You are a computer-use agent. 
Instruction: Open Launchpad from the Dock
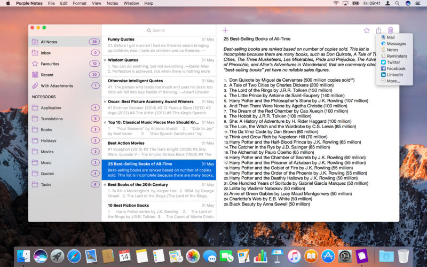coord(57,256)
